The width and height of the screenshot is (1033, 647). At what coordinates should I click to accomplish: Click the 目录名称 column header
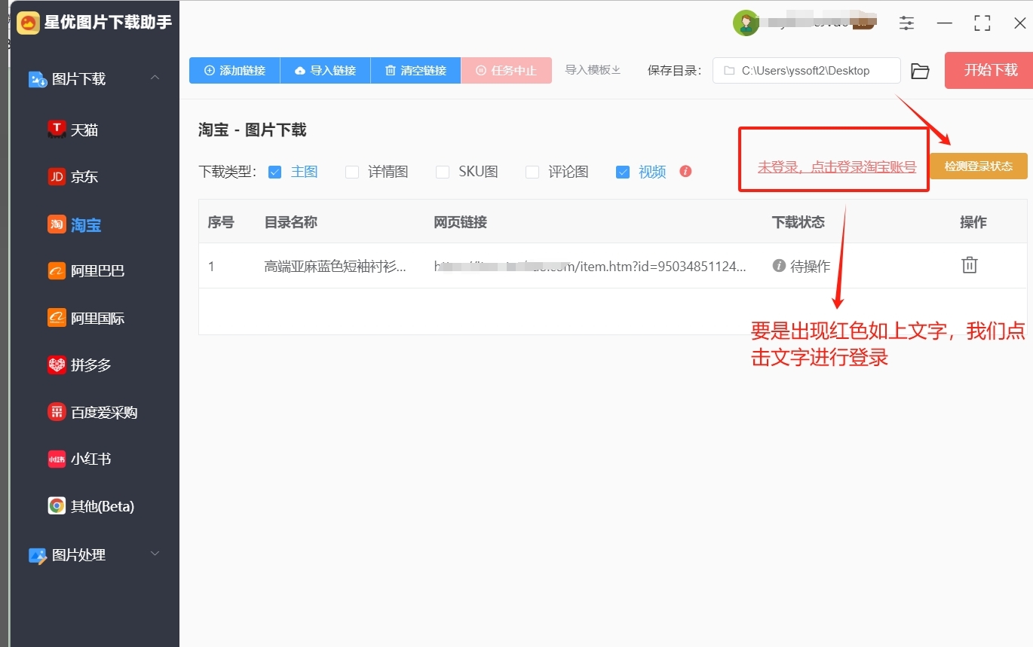click(291, 222)
